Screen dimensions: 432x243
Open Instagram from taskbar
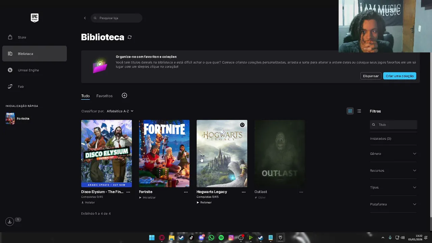231,238
